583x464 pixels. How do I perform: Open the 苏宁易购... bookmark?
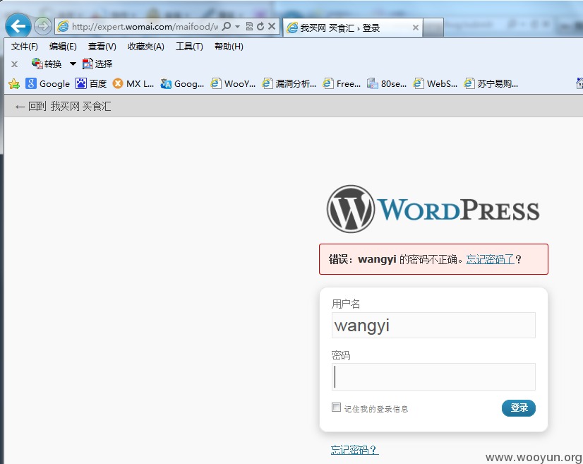[x=491, y=84]
